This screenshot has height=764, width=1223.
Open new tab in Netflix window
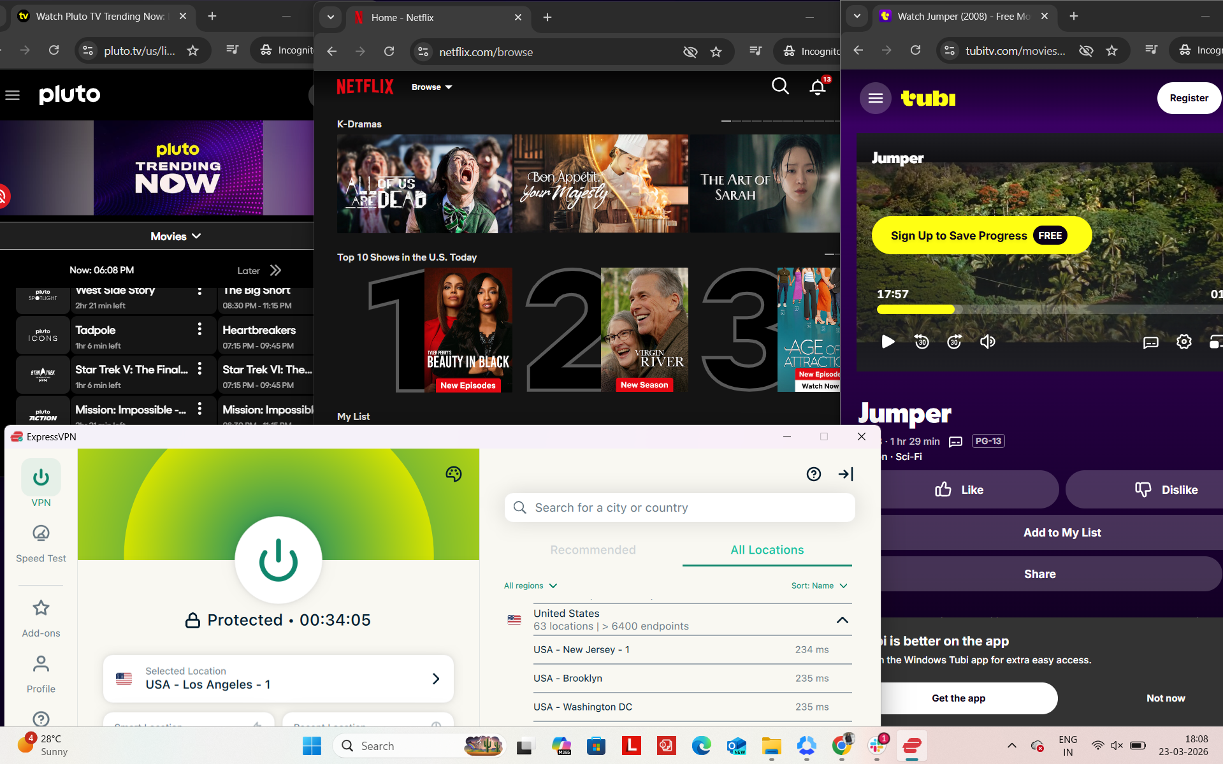coord(547,17)
